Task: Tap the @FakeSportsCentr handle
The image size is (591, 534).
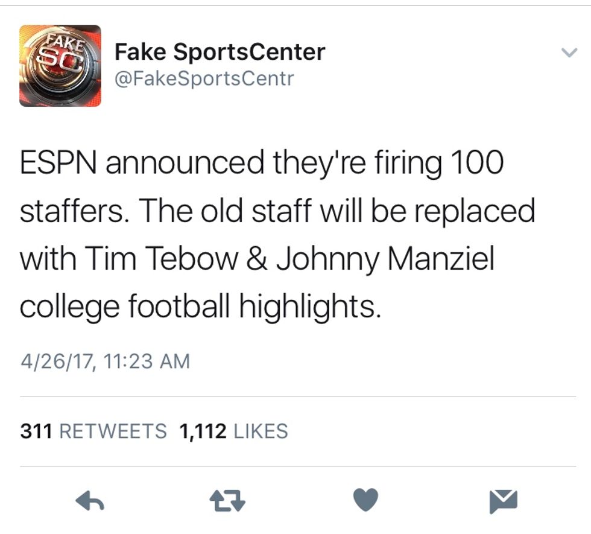Action: pos(204,78)
